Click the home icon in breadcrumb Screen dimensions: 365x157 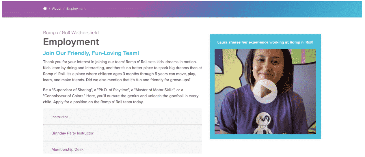pyautogui.click(x=45, y=9)
